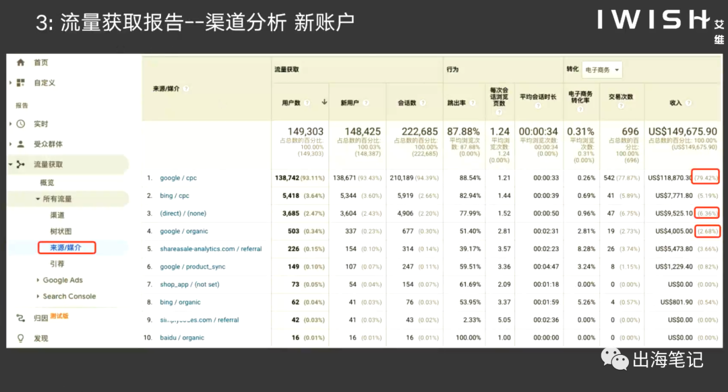
Task: Expand the Google Ads section in sidebar
Action: (65, 280)
